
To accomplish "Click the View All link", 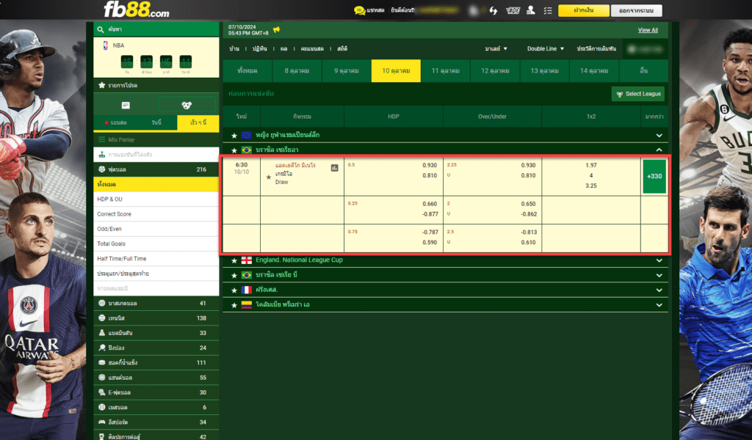I will coord(648,30).
